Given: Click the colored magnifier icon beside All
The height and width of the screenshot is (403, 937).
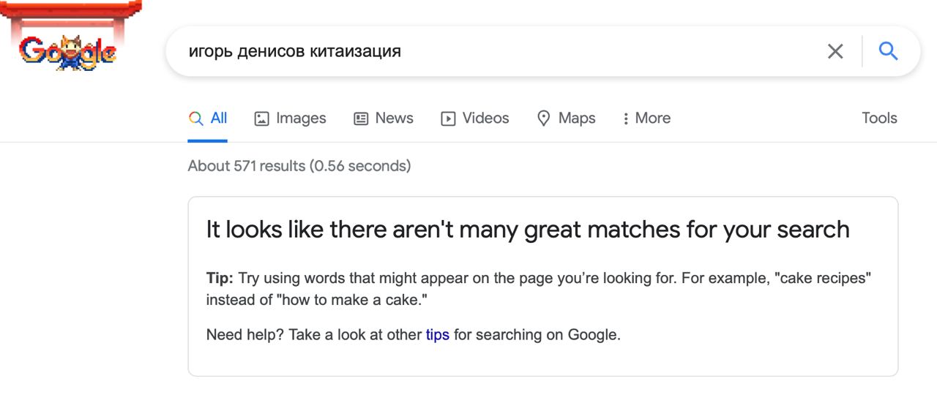Looking at the screenshot, I should click(x=195, y=118).
